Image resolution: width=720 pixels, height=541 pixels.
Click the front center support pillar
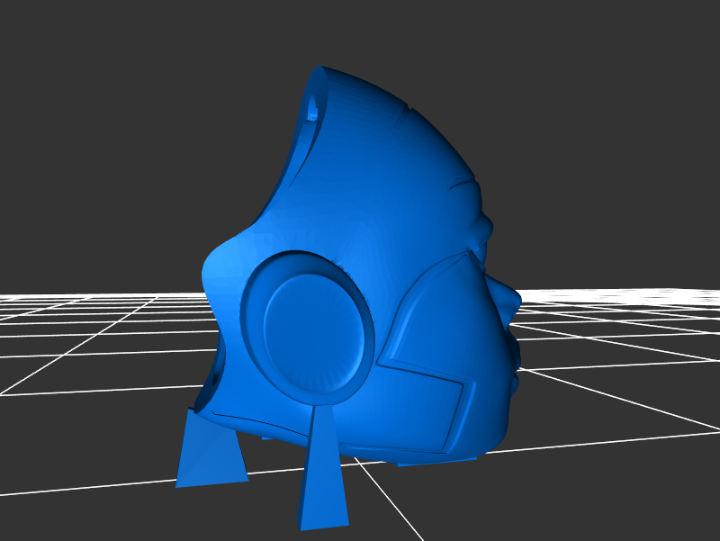[x=323, y=467]
